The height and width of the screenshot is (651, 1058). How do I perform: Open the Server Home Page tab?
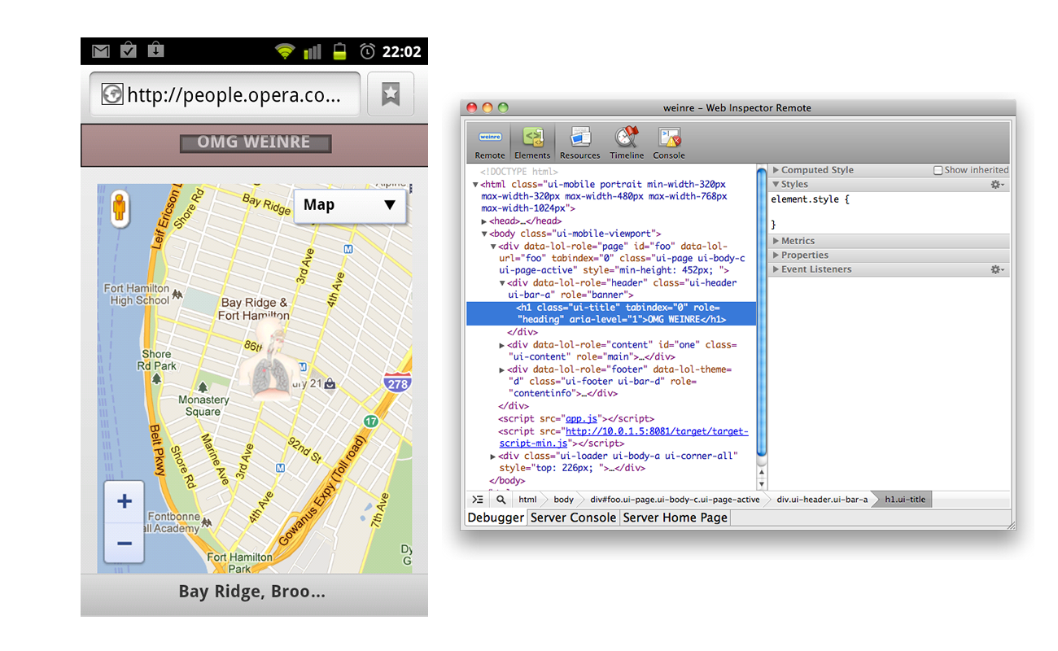click(675, 518)
